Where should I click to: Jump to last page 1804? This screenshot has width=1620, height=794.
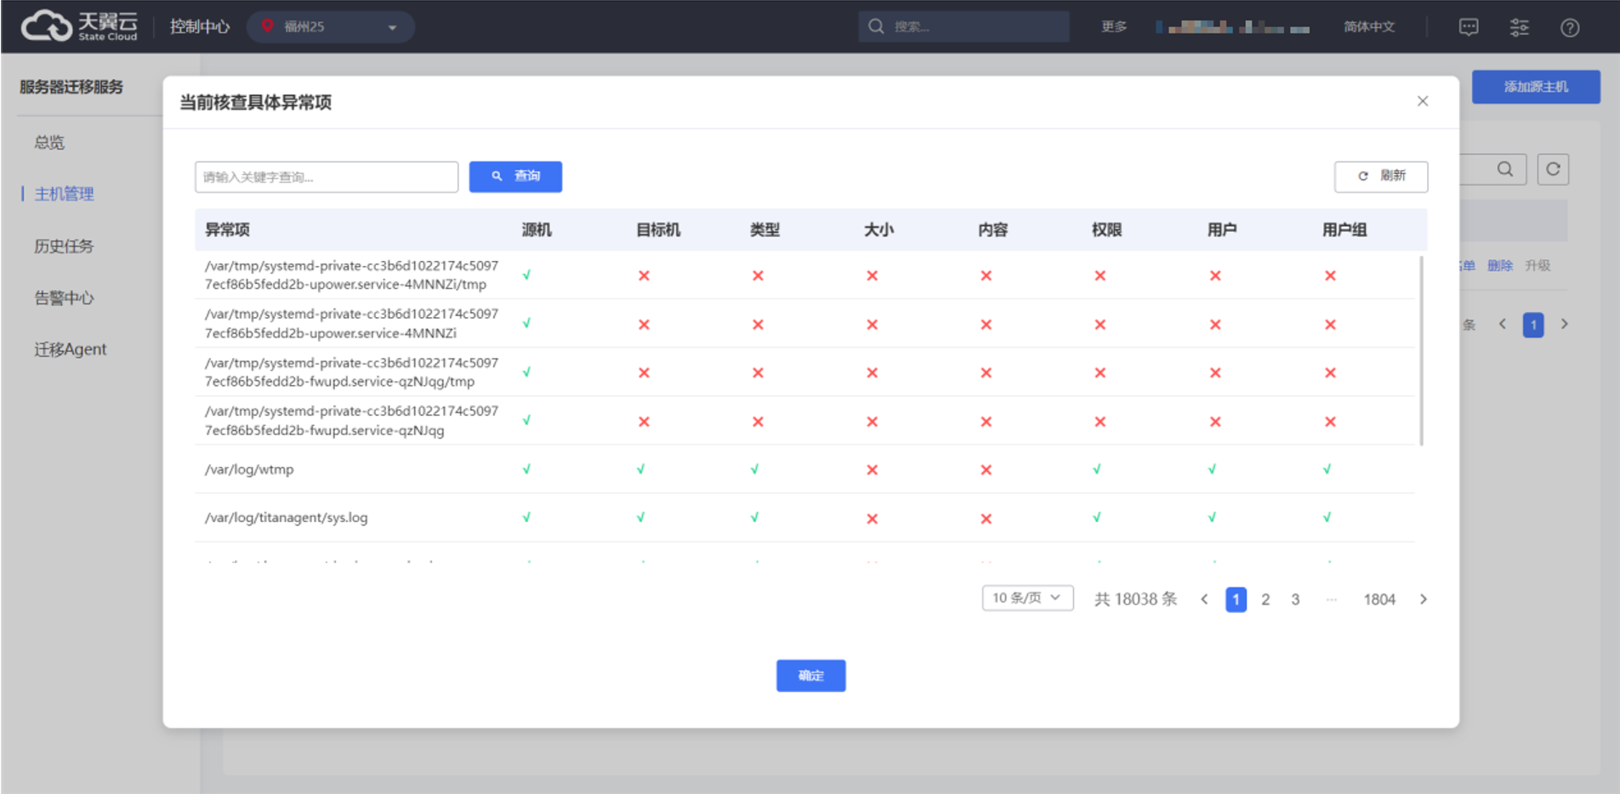[x=1379, y=599]
